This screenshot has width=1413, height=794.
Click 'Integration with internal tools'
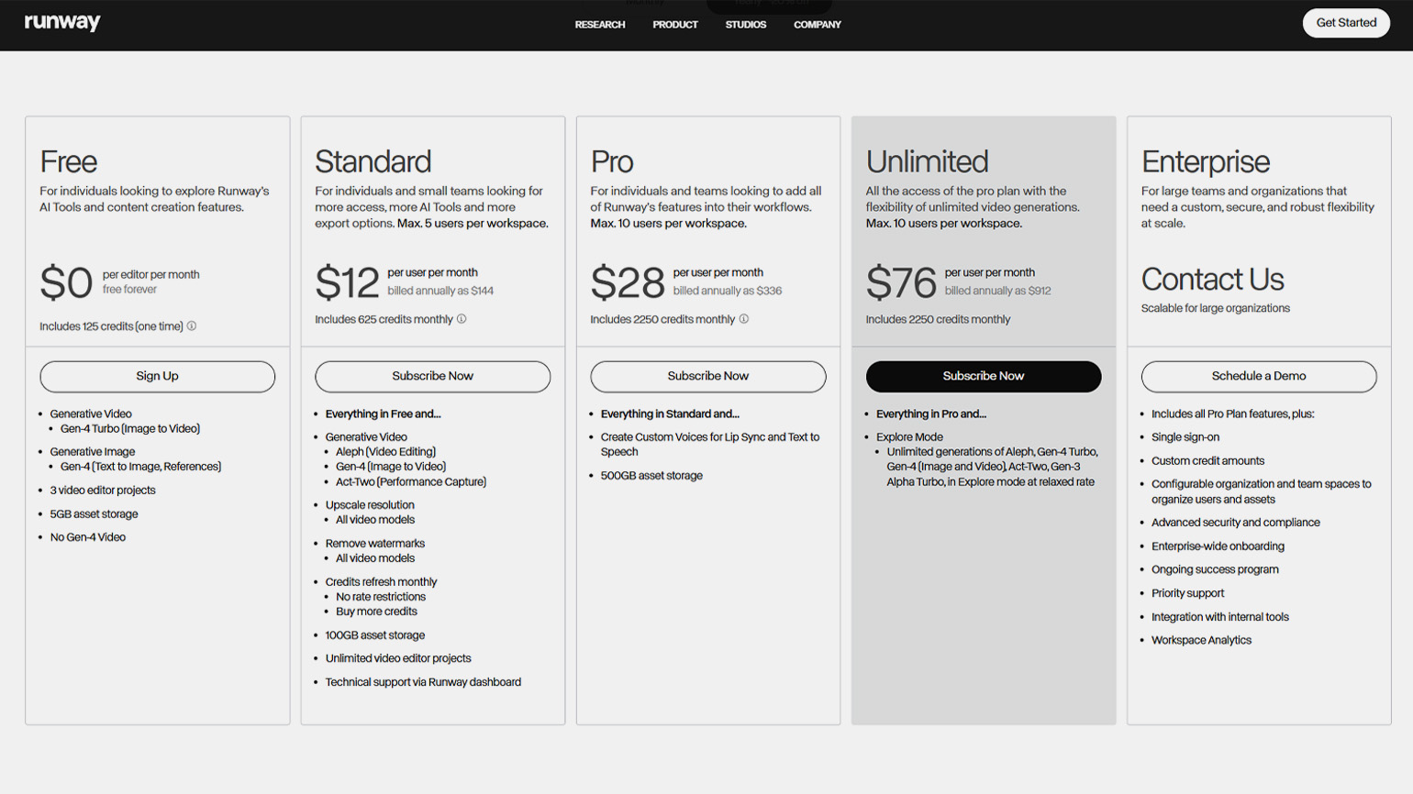click(1220, 617)
